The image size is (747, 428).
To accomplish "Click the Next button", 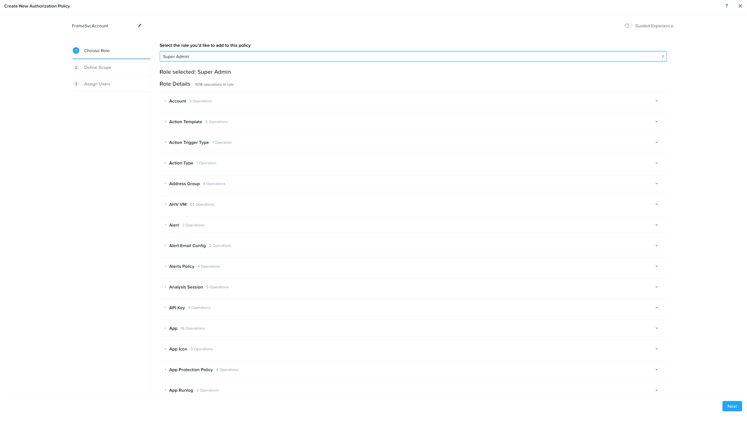I will 732,406.
